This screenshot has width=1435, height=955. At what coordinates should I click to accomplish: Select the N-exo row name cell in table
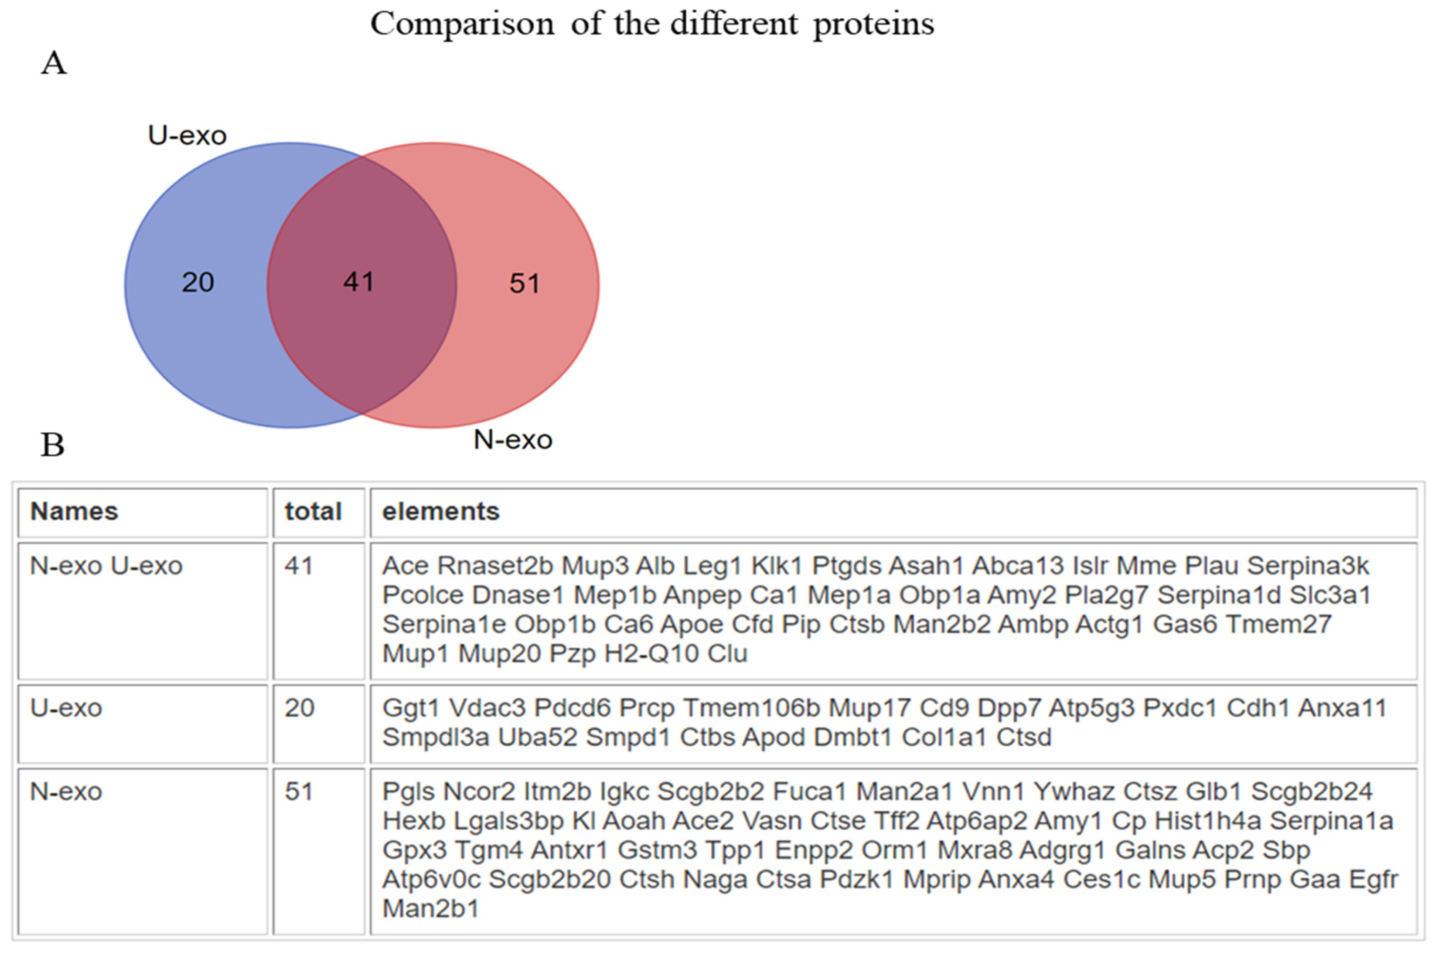[x=66, y=791]
